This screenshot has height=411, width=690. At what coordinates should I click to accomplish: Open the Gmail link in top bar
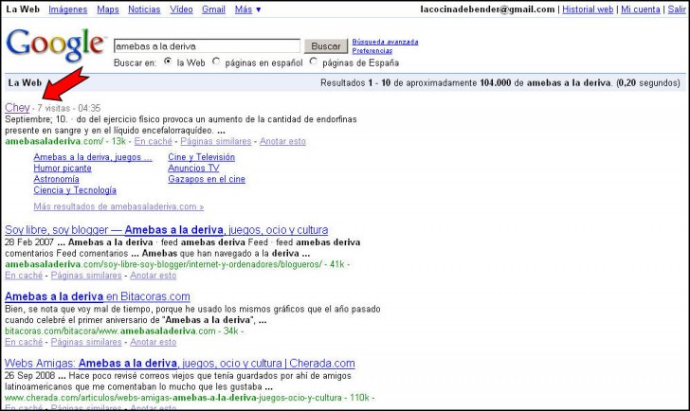213,9
